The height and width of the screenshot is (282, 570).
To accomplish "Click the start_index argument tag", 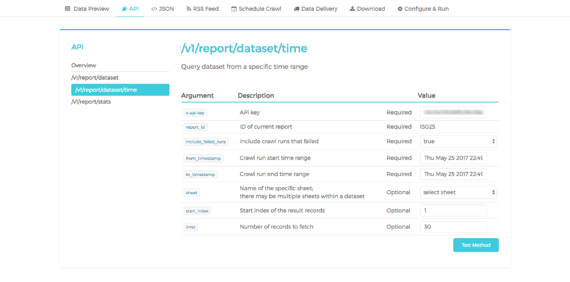I will point(197,211).
